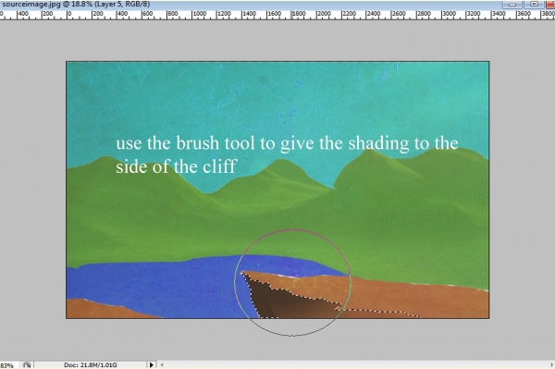
Task: Open the status bar info flyout arrow
Action: [151, 364]
